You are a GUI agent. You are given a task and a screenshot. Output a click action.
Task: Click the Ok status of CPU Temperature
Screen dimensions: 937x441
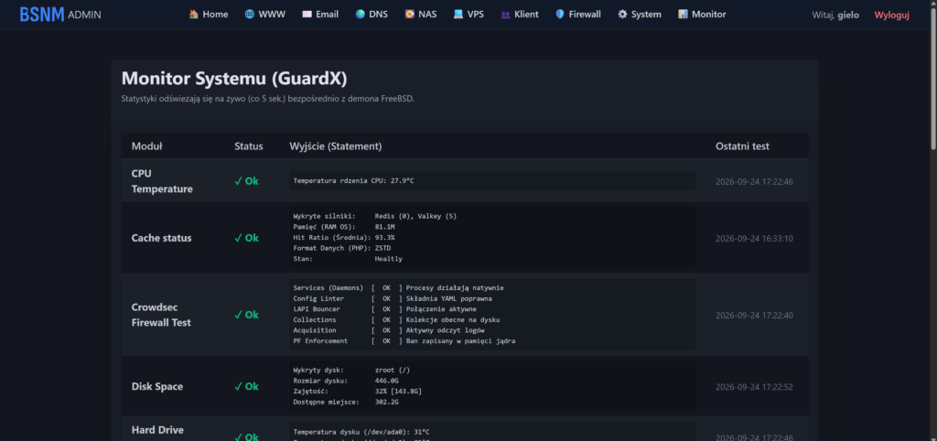[246, 181]
